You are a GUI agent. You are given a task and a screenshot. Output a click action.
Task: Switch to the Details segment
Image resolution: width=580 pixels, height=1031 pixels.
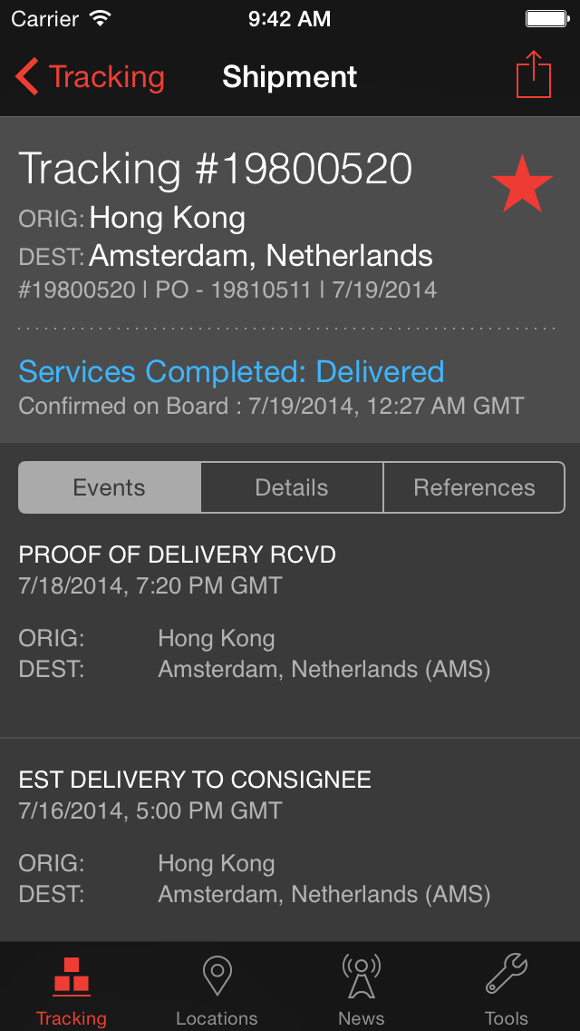point(292,487)
